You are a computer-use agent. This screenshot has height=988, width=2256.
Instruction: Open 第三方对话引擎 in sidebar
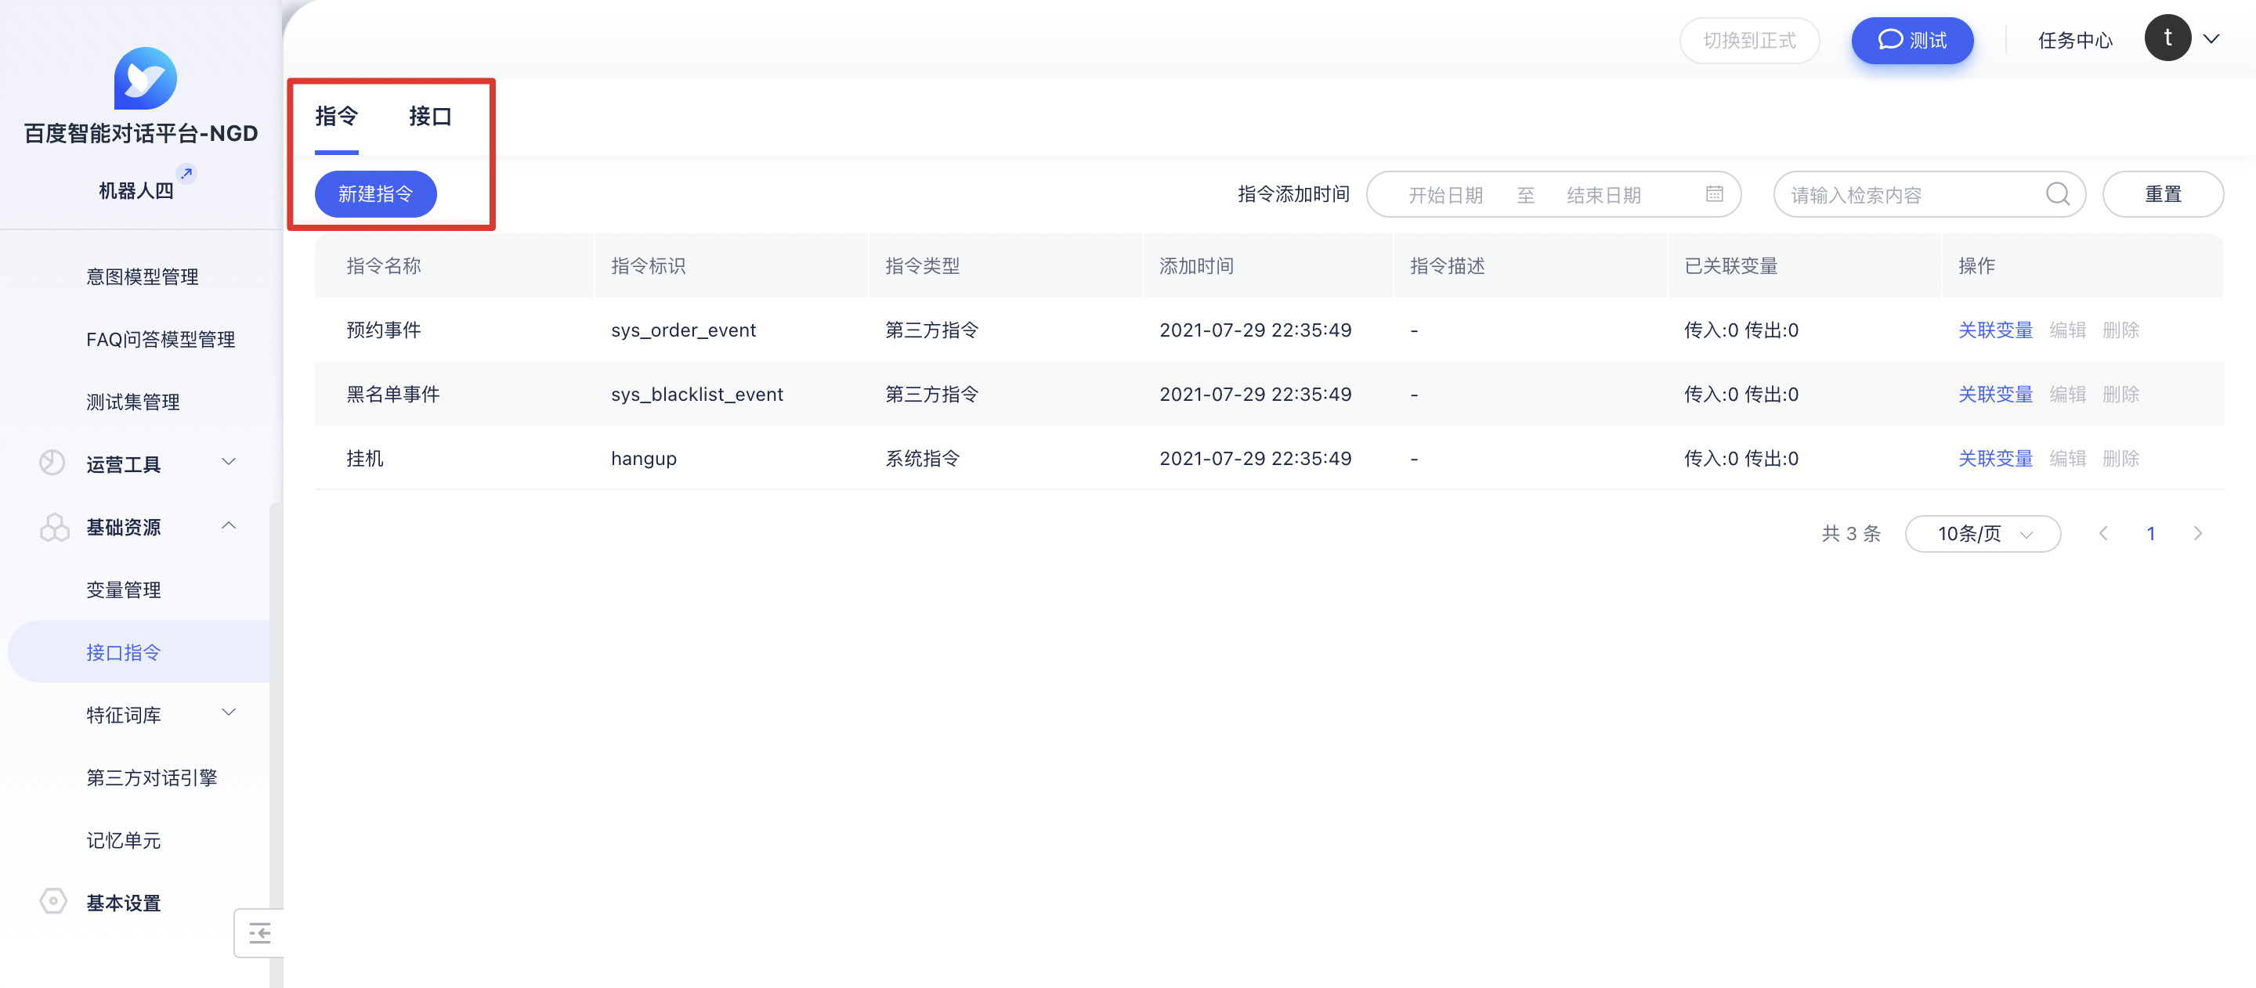click(x=151, y=778)
